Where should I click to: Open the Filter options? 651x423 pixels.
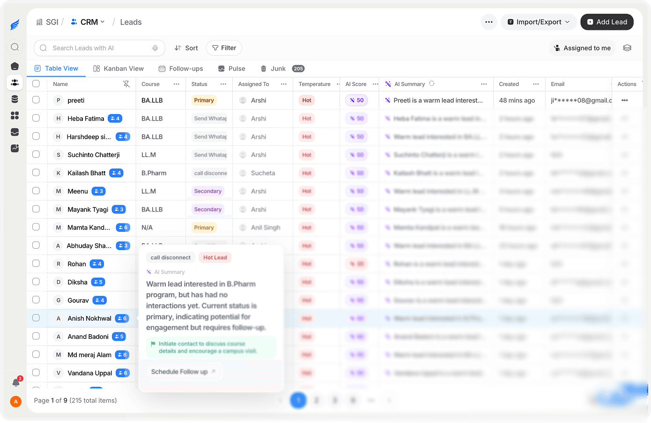224,48
